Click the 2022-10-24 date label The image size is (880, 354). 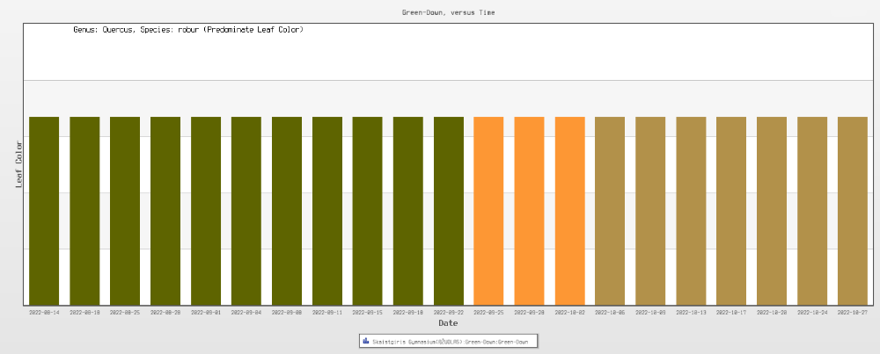coord(812,312)
